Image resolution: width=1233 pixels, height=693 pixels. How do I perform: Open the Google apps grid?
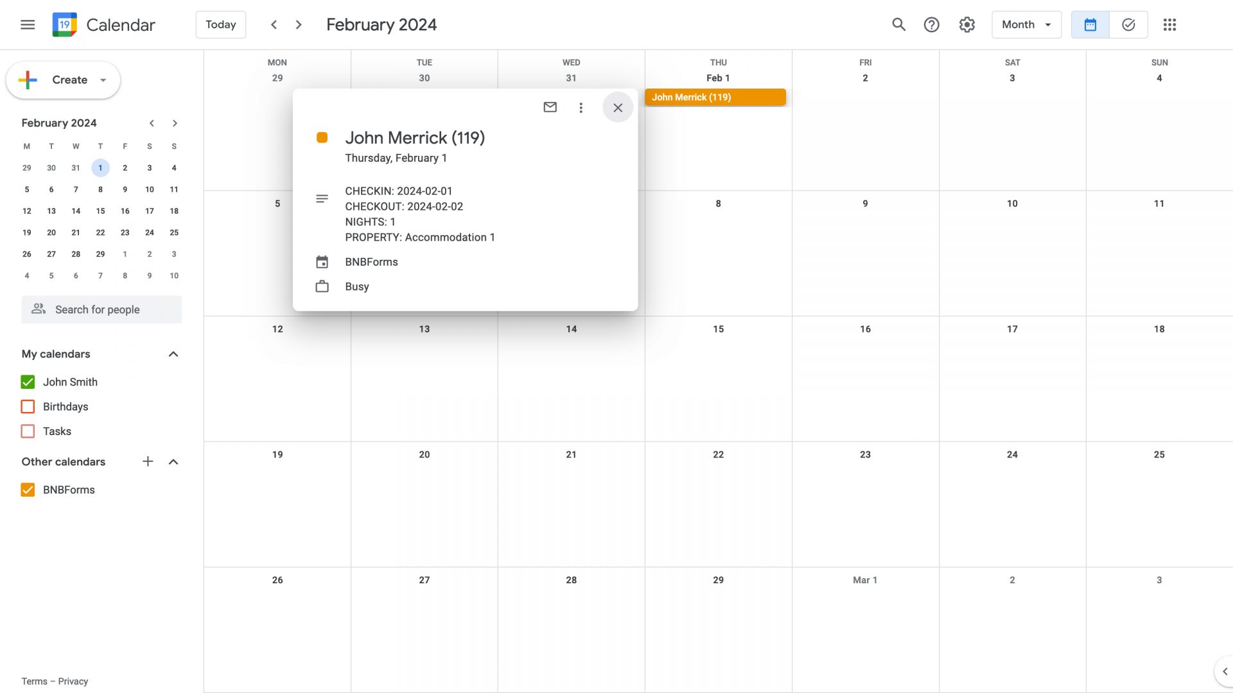click(x=1169, y=24)
